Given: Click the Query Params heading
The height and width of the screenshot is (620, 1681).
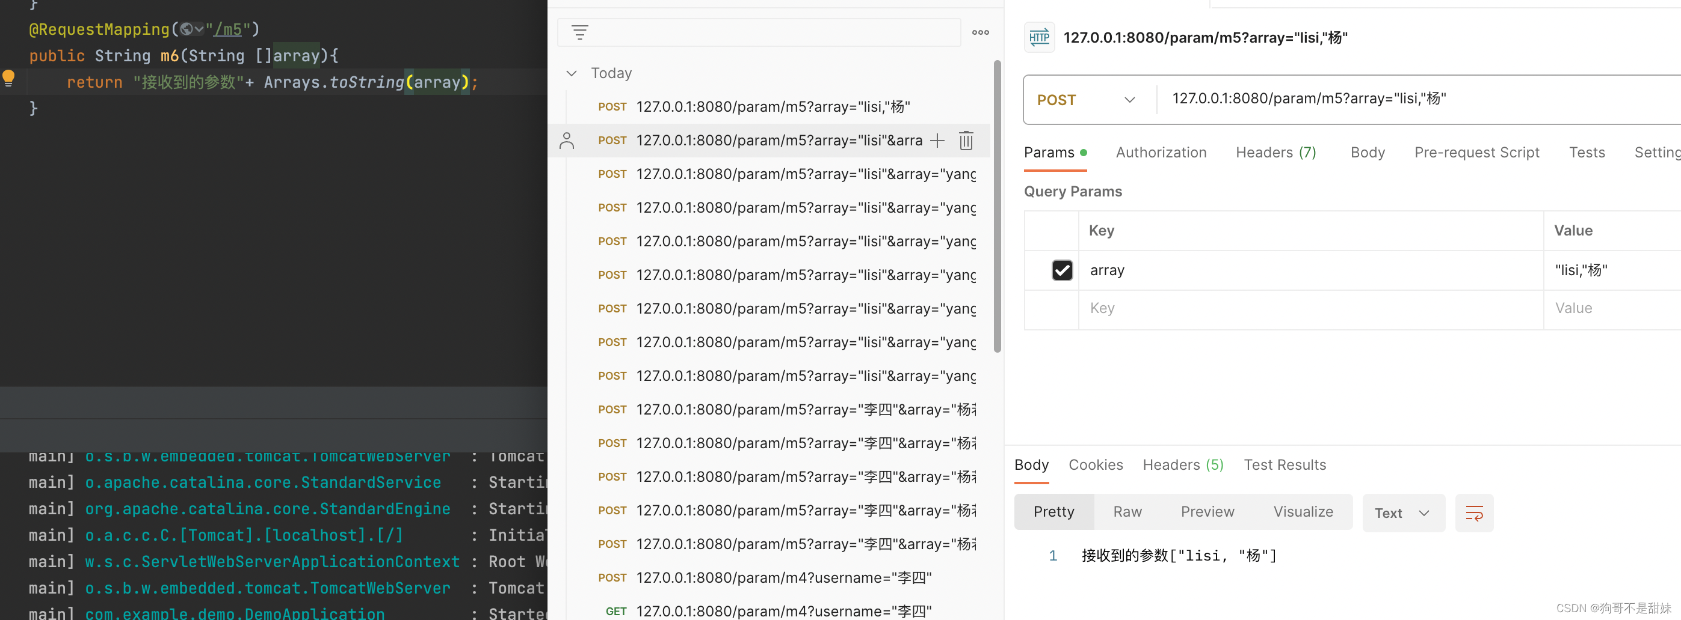Looking at the screenshot, I should coord(1072,192).
